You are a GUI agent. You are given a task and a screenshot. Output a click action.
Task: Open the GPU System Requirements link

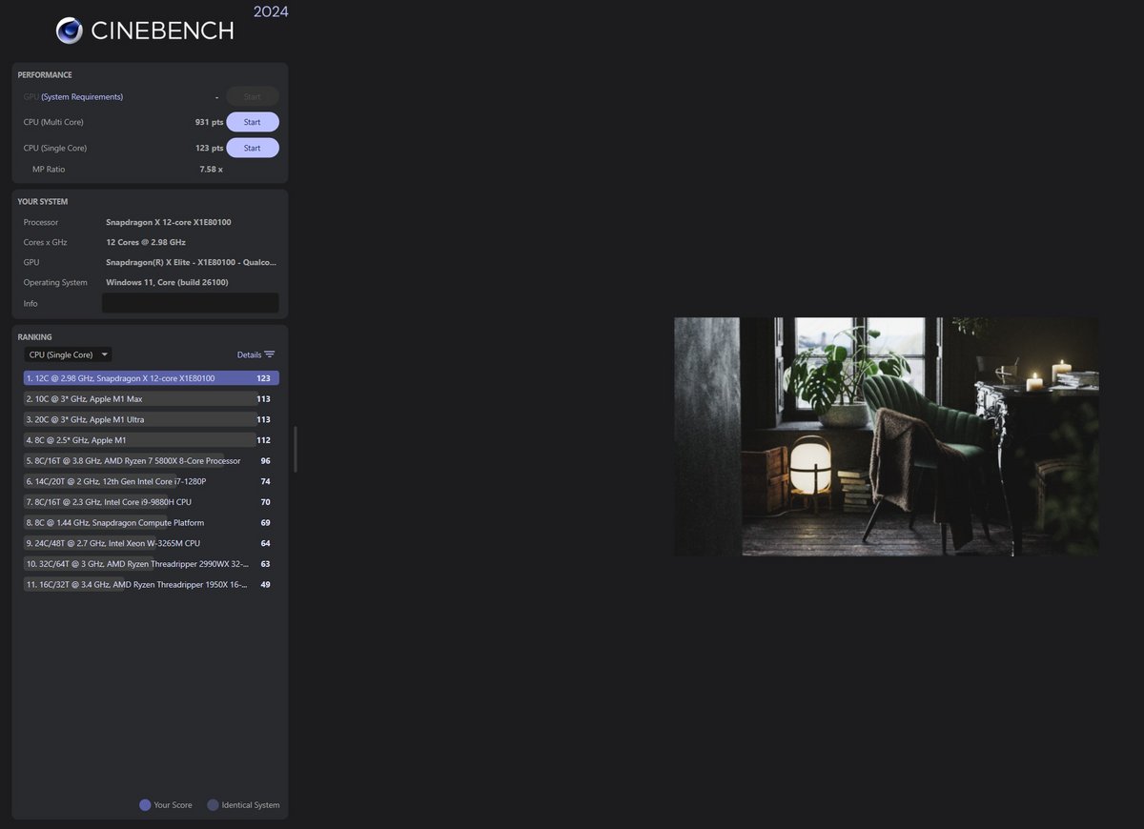click(x=82, y=96)
